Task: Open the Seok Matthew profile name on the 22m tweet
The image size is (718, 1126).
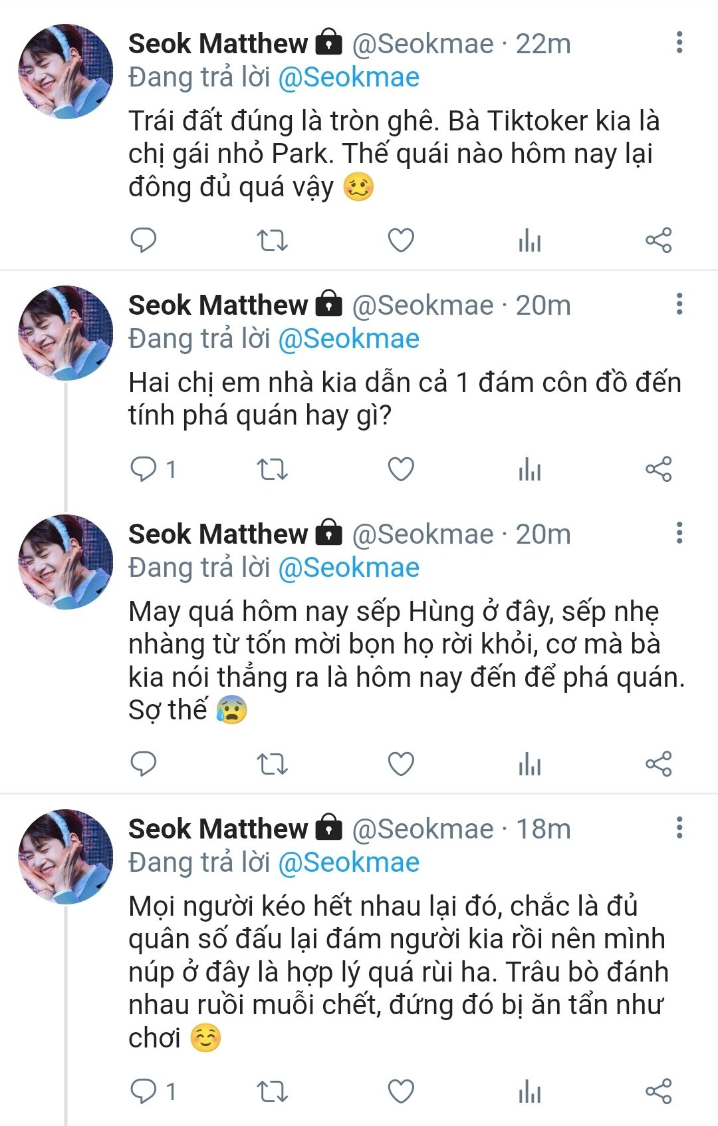Action: (x=217, y=44)
